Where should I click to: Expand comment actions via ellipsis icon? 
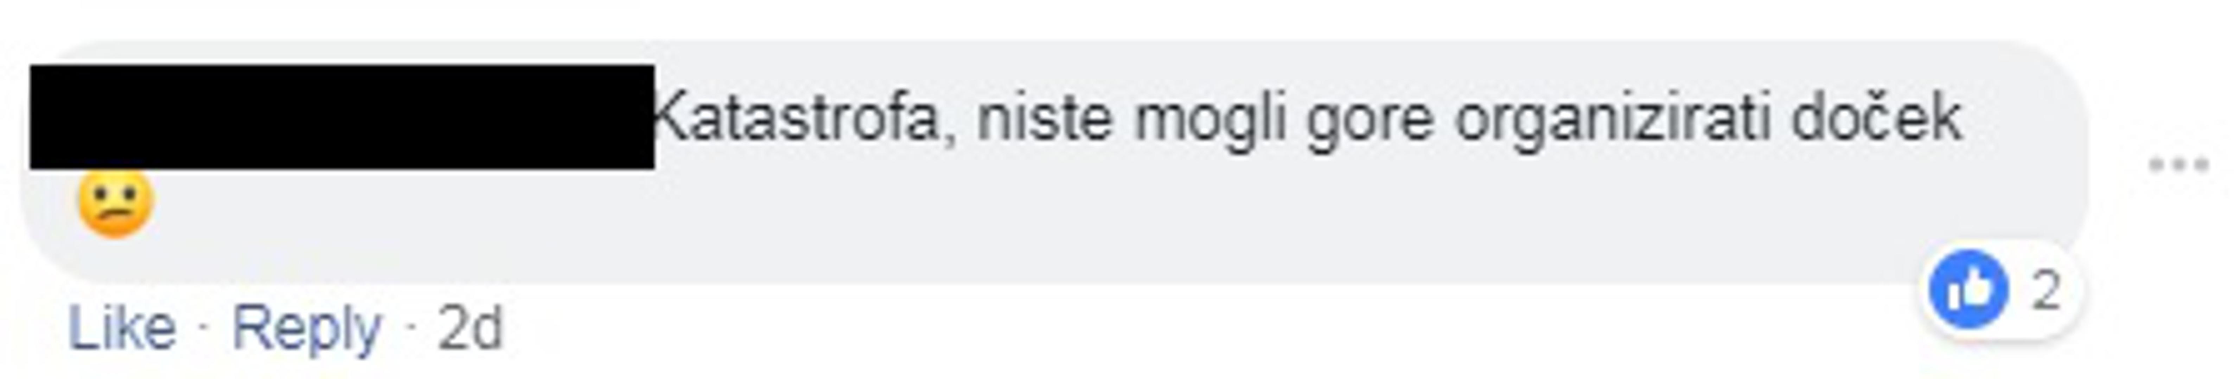coord(2178,164)
